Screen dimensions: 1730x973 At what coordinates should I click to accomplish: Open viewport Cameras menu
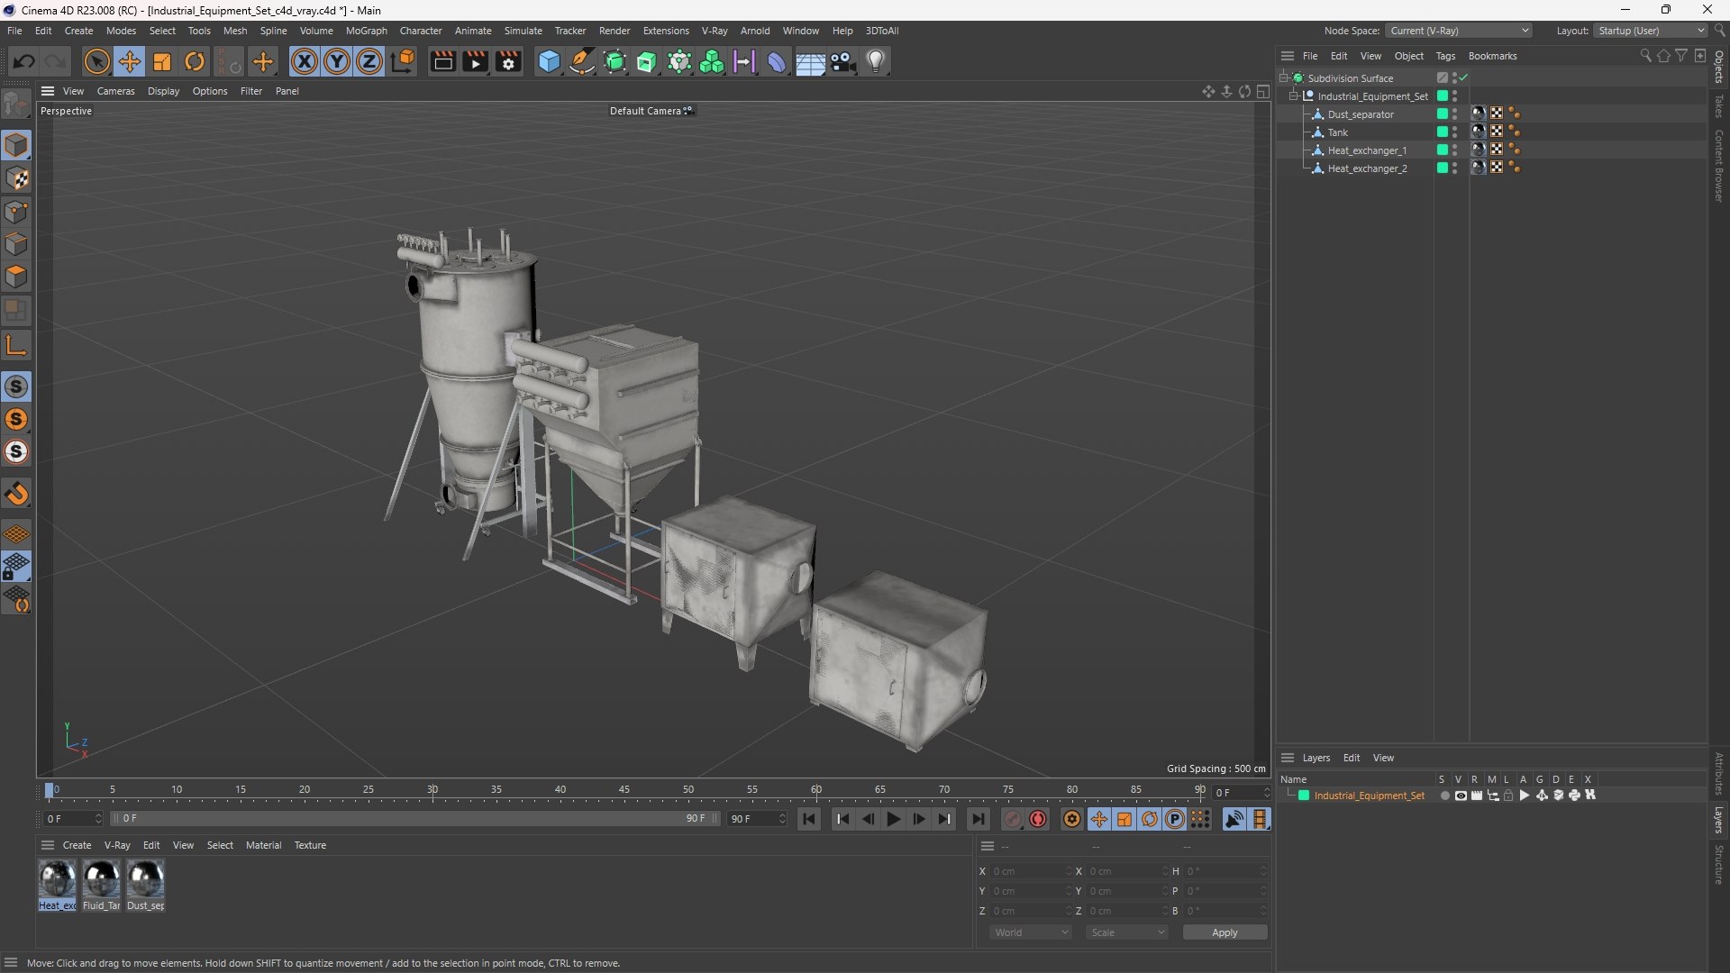click(x=115, y=91)
